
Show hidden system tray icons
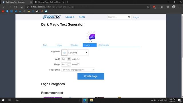[152, 100]
